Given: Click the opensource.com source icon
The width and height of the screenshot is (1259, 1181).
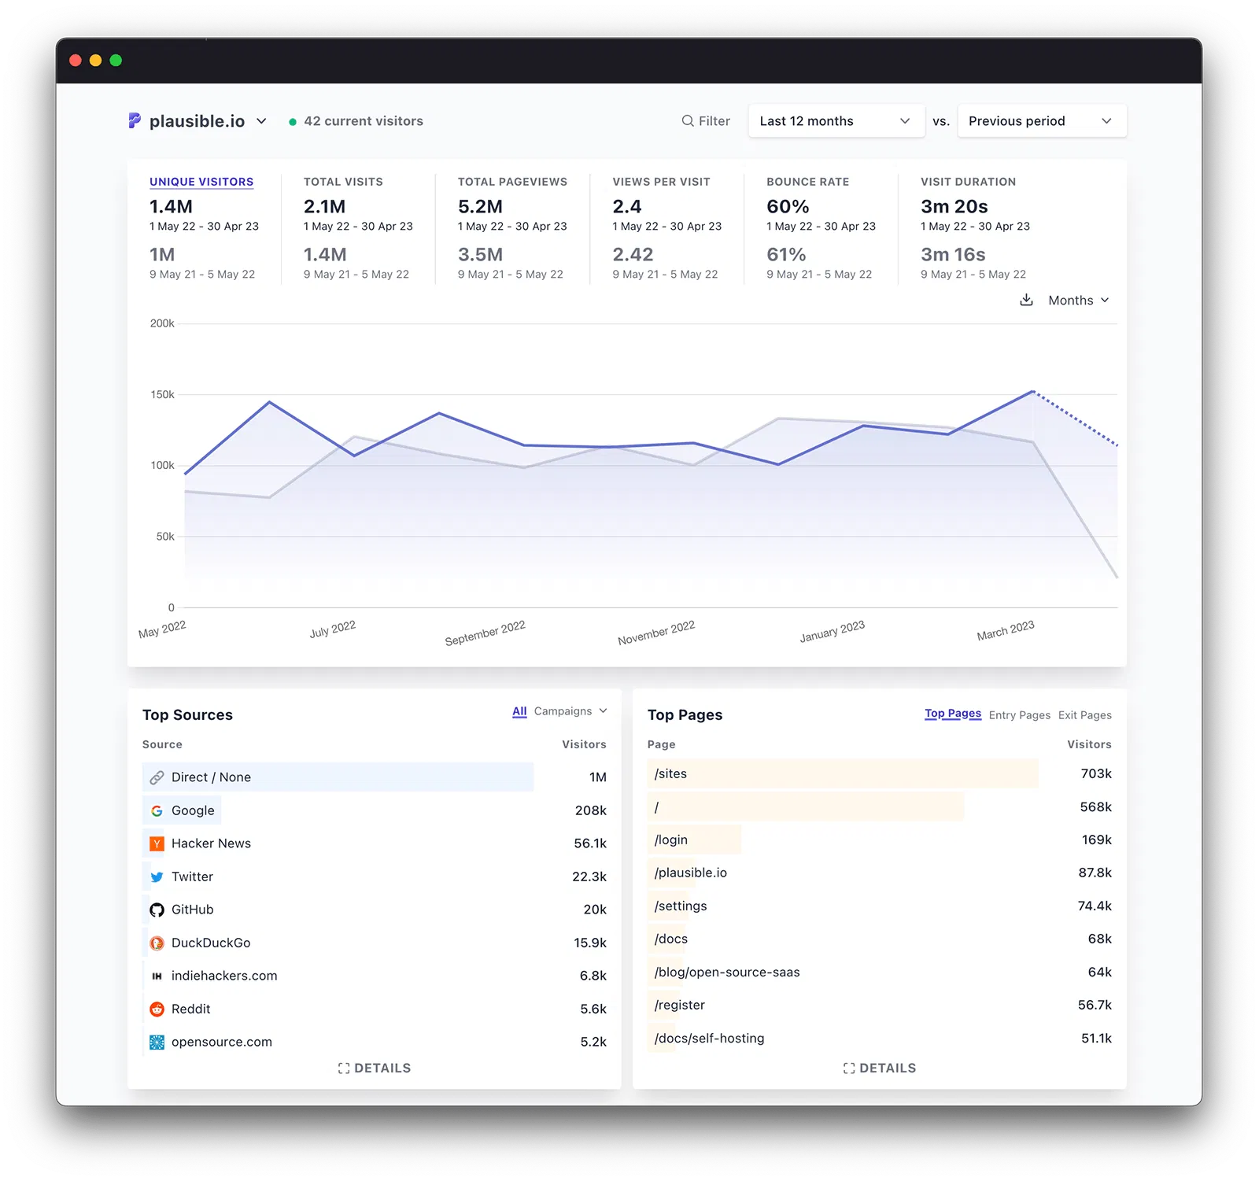Looking at the screenshot, I should 157,1042.
